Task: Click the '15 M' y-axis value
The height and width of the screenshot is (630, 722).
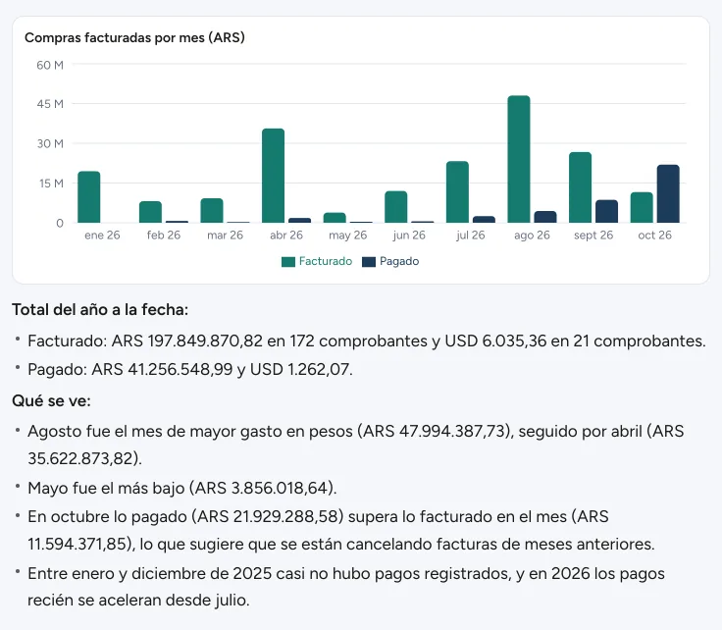Action: pos(51,184)
